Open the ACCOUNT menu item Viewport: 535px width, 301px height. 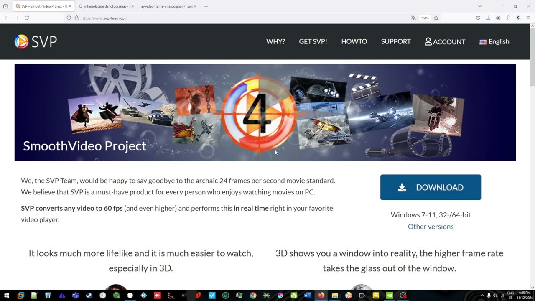pyautogui.click(x=445, y=41)
